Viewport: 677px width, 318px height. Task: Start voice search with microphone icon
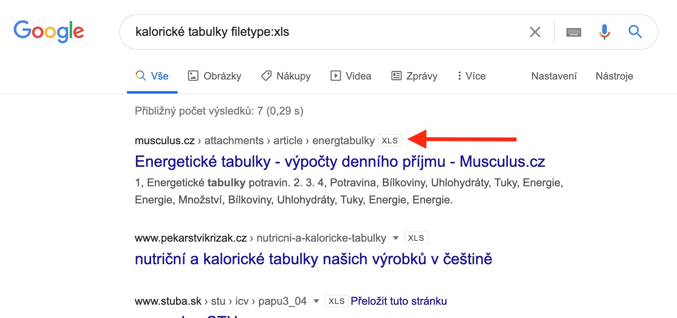tap(604, 32)
